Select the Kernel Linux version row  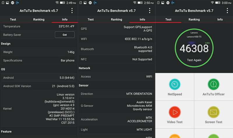click(39, 109)
